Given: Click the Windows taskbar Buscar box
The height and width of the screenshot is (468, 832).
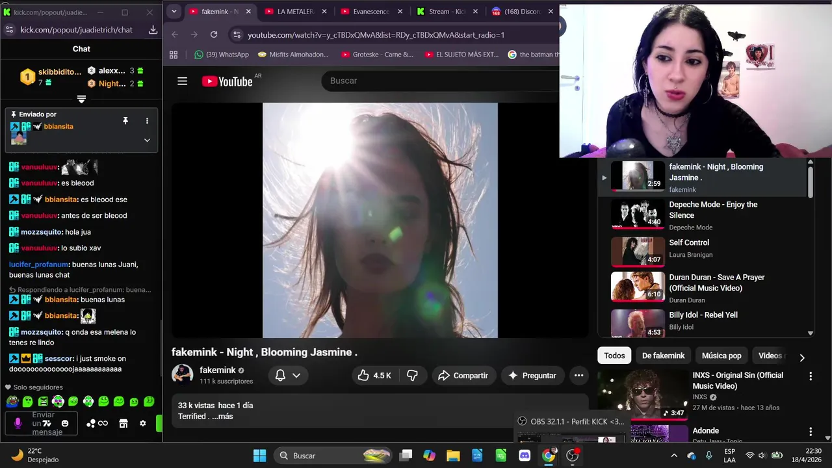Looking at the screenshot, I should pos(334,456).
